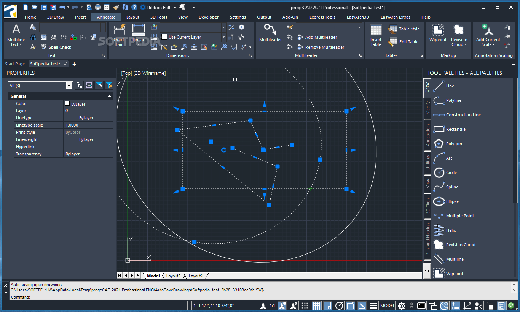Open the Express Tools ribbon tab
520x312 pixels.
[322, 17]
